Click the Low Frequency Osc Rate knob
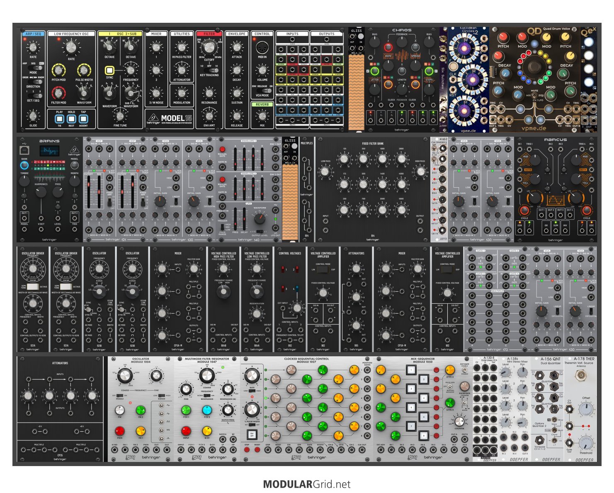 coord(71,48)
